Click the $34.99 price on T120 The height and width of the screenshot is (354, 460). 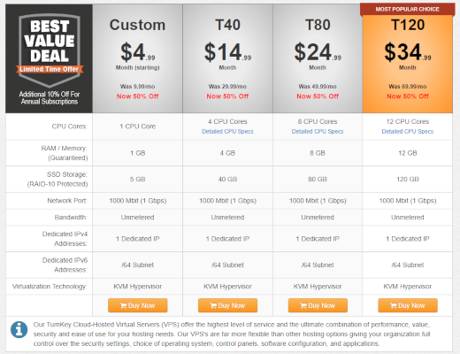pyautogui.click(x=408, y=52)
